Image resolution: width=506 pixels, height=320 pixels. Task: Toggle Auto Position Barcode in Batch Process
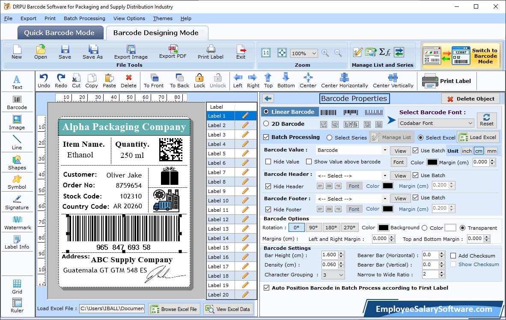(266, 288)
